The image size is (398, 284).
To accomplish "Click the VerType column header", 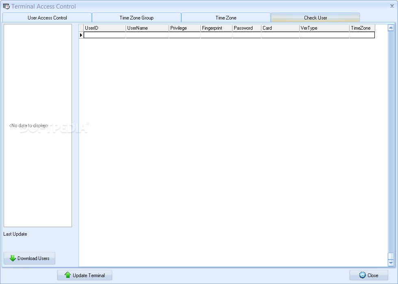I will (x=324, y=28).
